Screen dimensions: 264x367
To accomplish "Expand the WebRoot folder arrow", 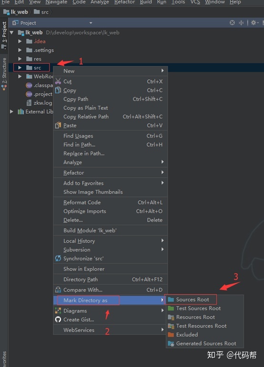I will pos(20,76).
